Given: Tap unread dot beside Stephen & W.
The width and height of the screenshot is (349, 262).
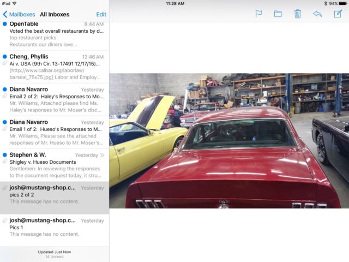Looking at the screenshot, I should pos(5,155).
